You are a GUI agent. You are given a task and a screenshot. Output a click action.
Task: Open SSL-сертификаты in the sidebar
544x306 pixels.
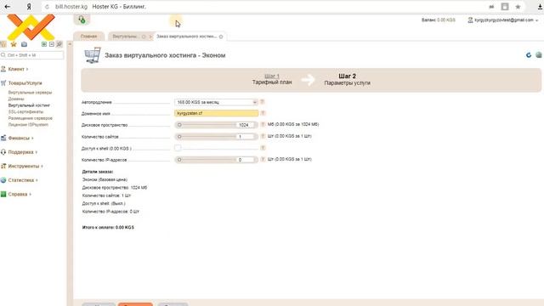coord(26,111)
